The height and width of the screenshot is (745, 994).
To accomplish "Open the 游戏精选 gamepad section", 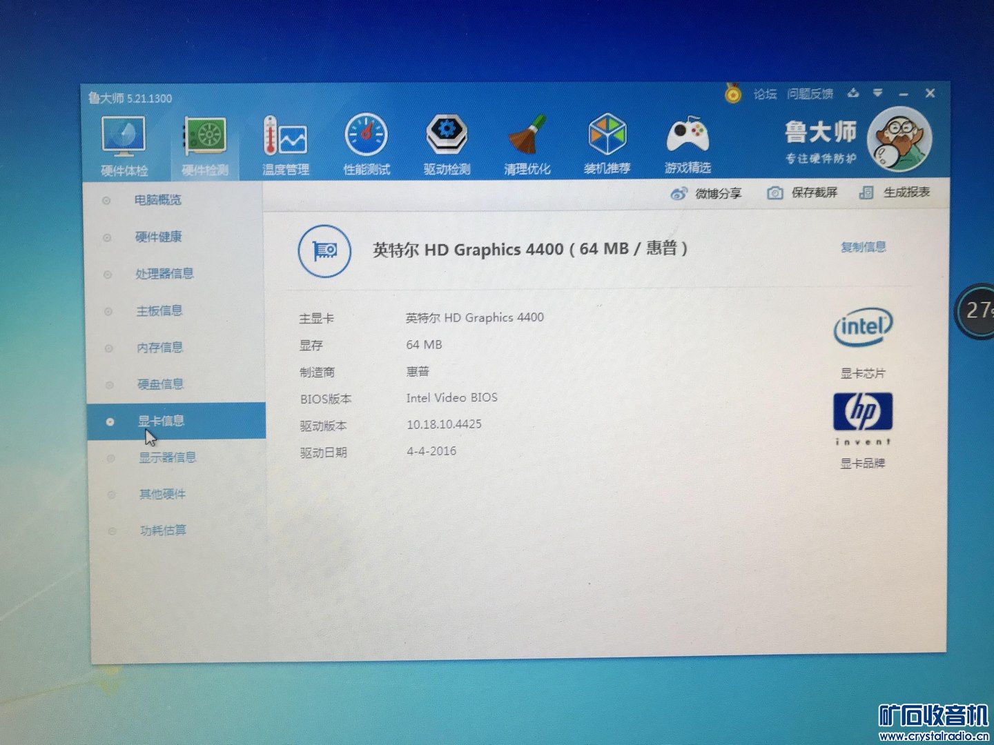I will tap(688, 143).
